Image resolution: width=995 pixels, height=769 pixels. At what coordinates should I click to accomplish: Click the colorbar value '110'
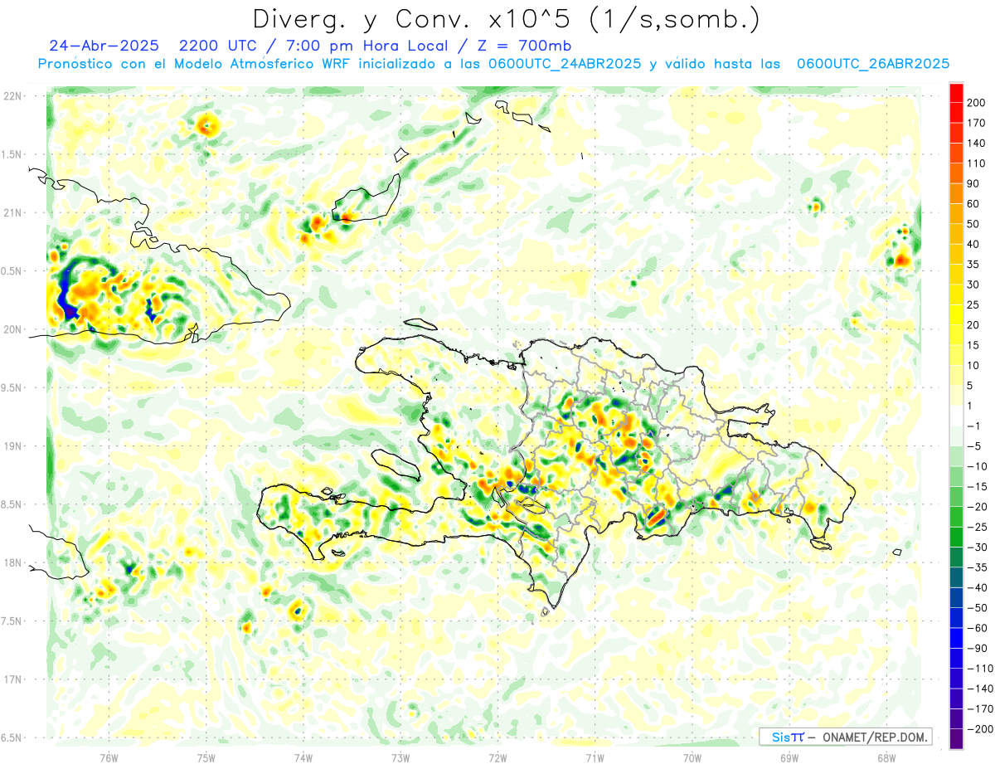coord(978,163)
